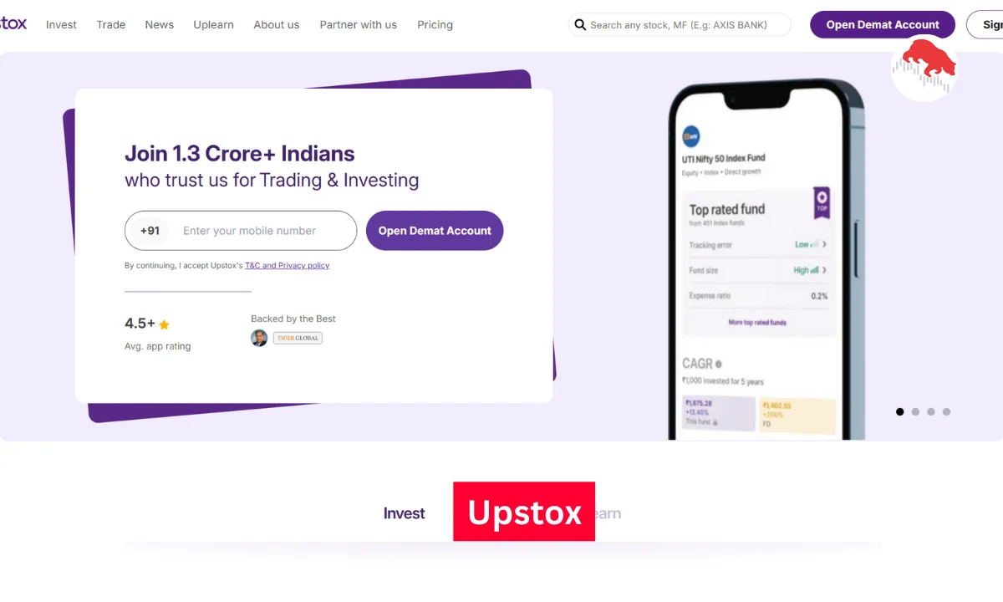The width and height of the screenshot is (1003, 602).
Task: Expand the Tracking error chevron
Action: tap(824, 244)
